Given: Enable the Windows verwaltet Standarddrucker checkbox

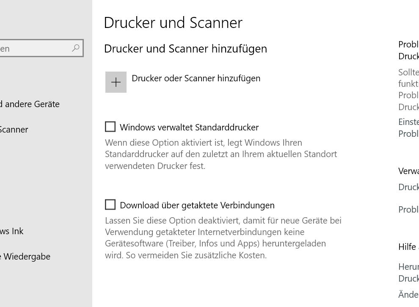Looking at the screenshot, I should click(110, 127).
